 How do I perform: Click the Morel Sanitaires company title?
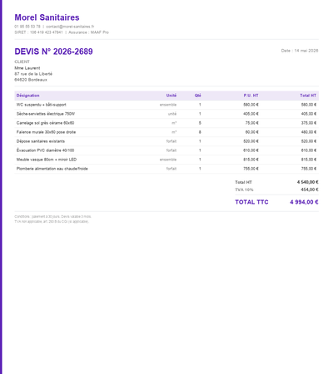point(47,17)
